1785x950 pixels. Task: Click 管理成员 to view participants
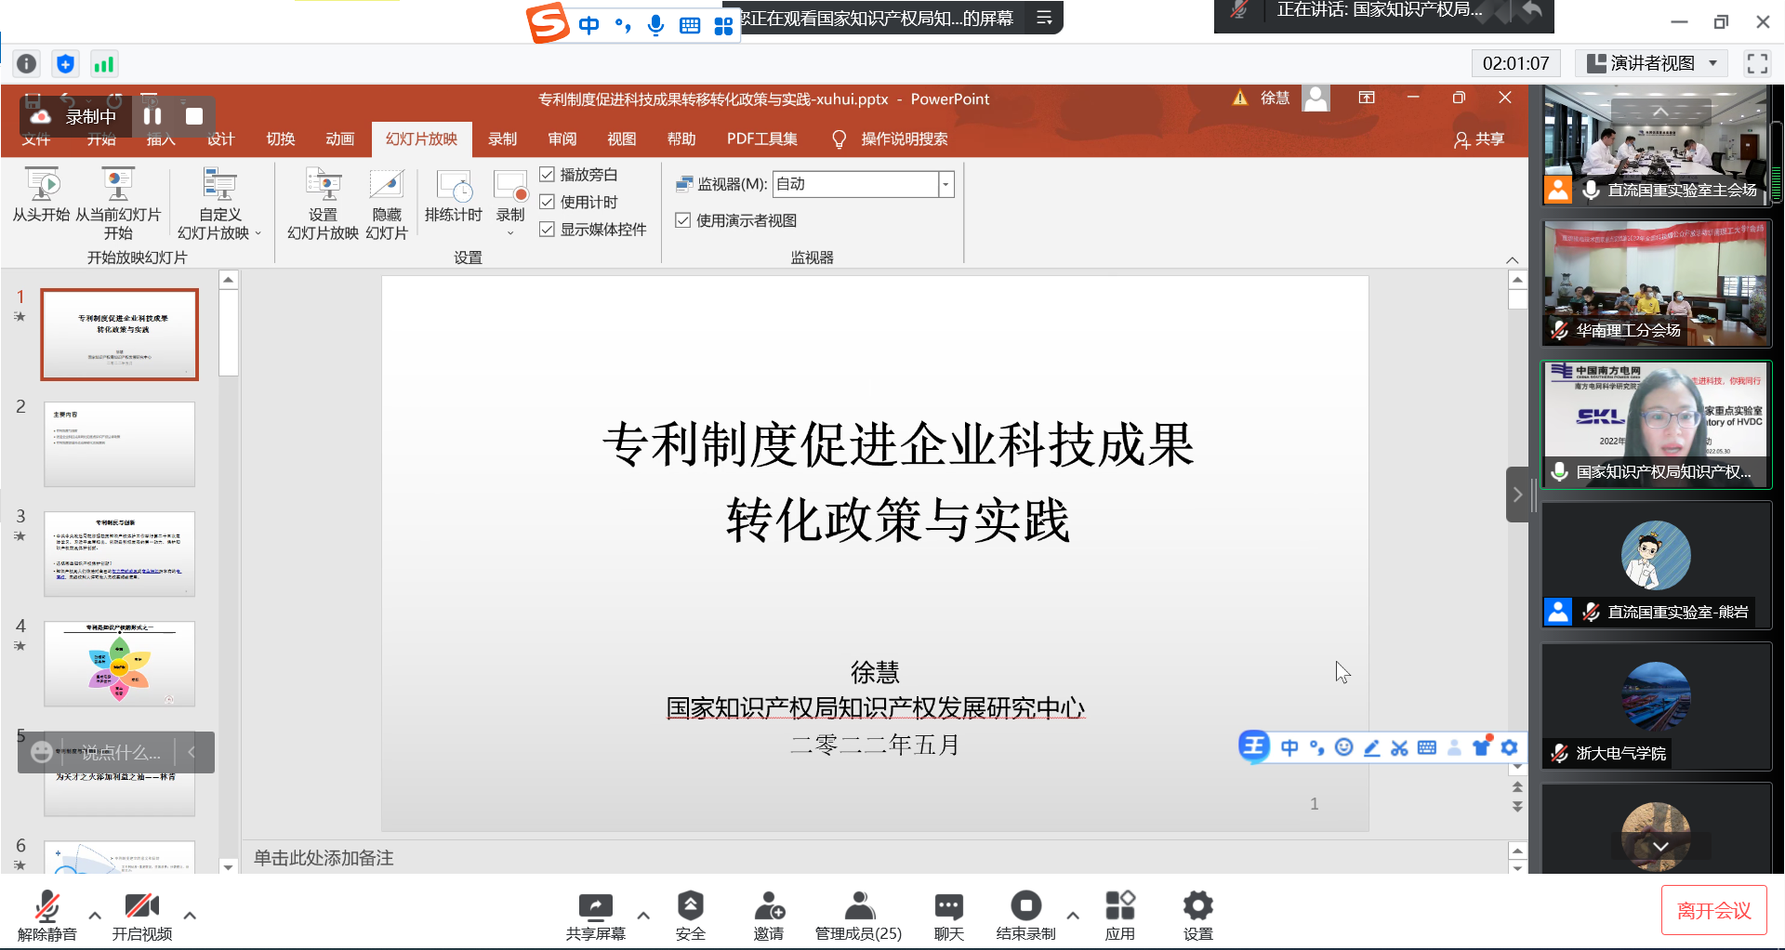(858, 916)
